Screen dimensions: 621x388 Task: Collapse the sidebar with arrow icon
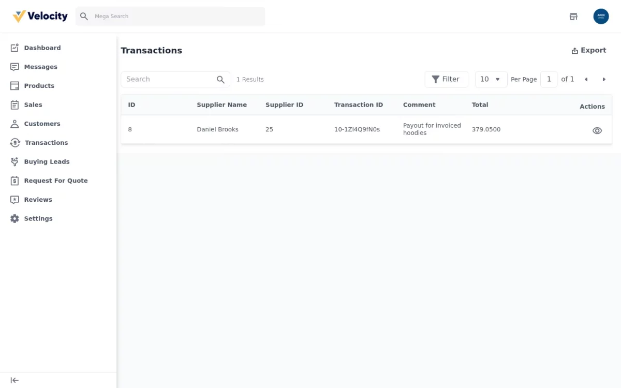point(14,380)
